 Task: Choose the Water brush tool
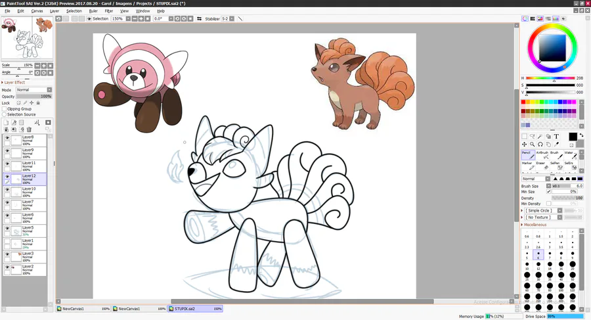(570, 154)
